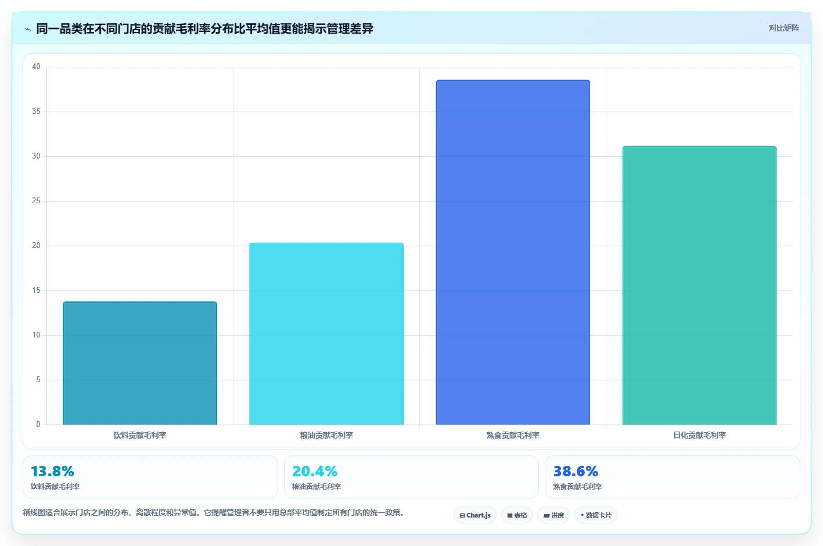Click the y-axis value 20
This screenshot has height=546, width=823.
point(36,246)
